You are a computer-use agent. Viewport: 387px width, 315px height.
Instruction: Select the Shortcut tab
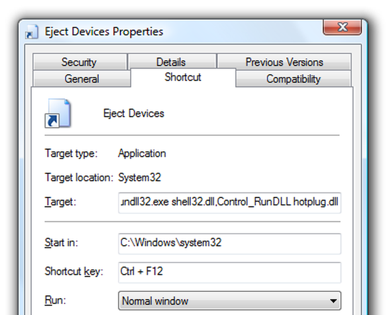tap(183, 77)
